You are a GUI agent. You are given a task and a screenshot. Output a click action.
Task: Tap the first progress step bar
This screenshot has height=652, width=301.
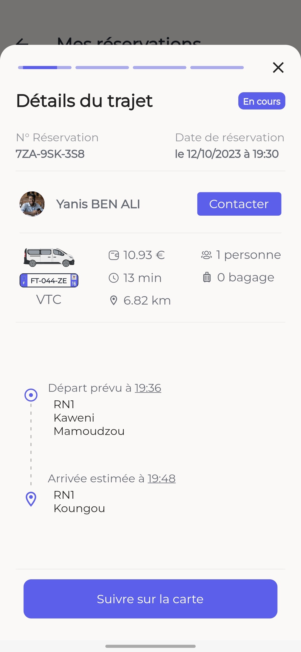(45, 67)
